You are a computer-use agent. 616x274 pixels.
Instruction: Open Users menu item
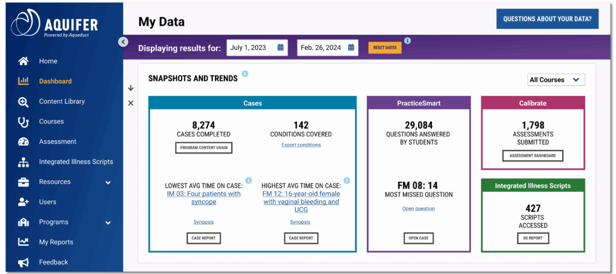coord(48,202)
